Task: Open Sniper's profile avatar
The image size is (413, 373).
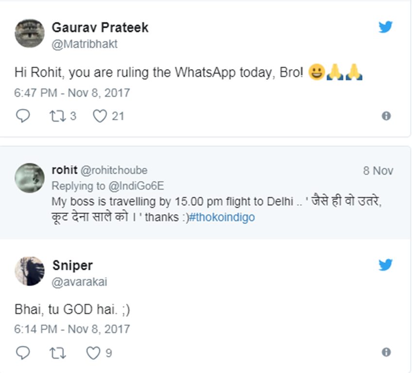Action: 30,271
